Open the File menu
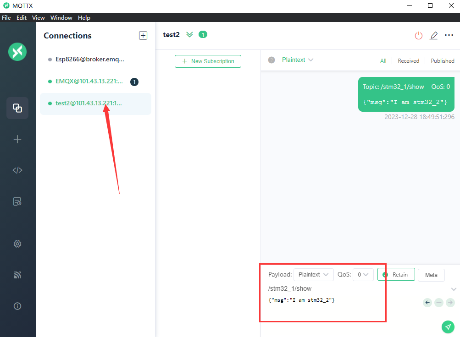Viewport: 460px width, 337px height. pos(6,17)
